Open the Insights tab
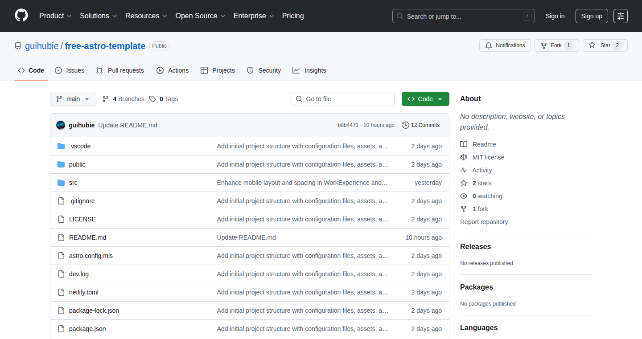642x339 pixels. [309, 70]
